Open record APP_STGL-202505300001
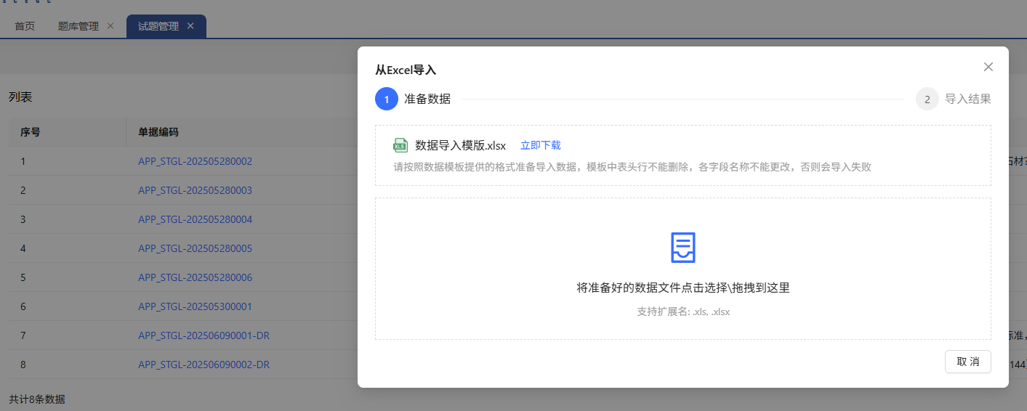Screen dimensions: 1027x411 (x=195, y=306)
